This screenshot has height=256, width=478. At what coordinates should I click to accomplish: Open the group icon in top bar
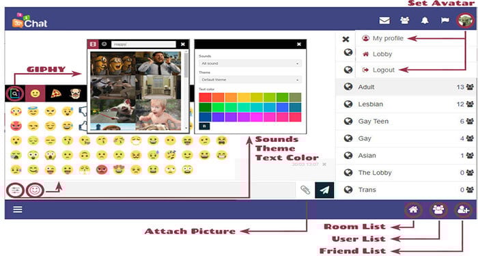tap(404, 20)
